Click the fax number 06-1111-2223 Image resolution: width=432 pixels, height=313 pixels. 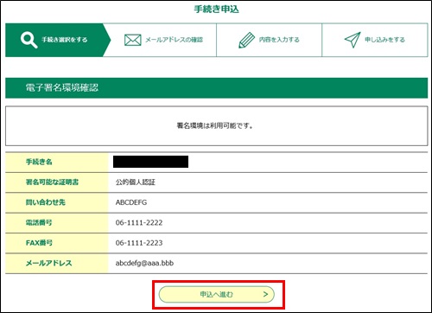(139, 243)
